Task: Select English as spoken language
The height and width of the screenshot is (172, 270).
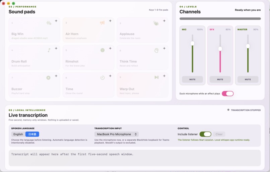Action: tap(18, 134)
